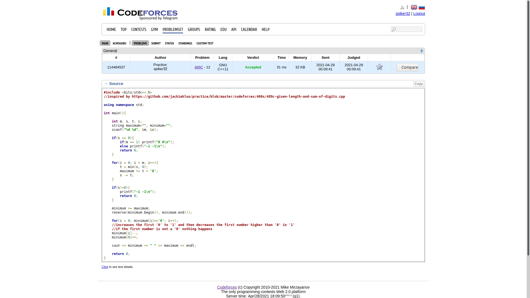Screen dimensions: 530x298
Task: Switch language with the Russian flag
Action: [x=422, y=7]
